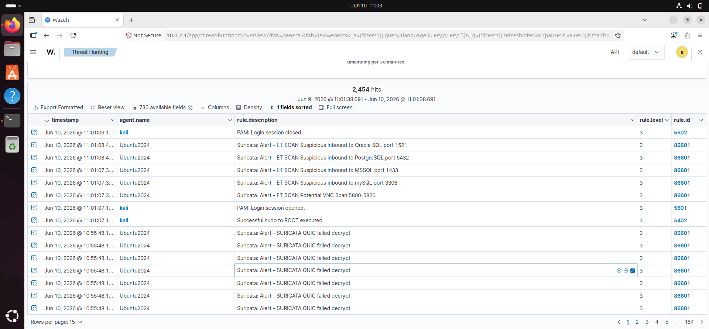Filter out value in highlighted QUIC failed decrypt cell
The width and height of the screenshot is (709, 329).
[626, 271]
